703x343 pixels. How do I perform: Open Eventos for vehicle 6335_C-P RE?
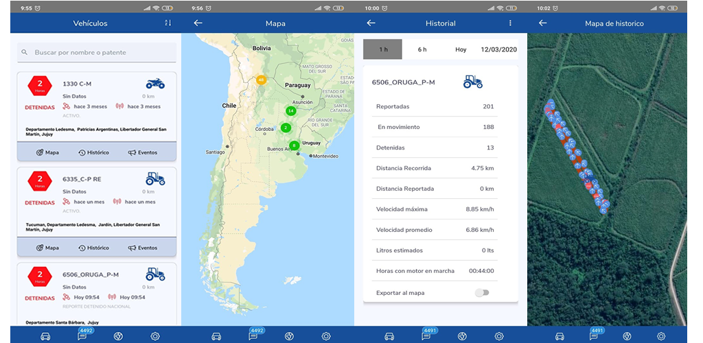[143, 248]
